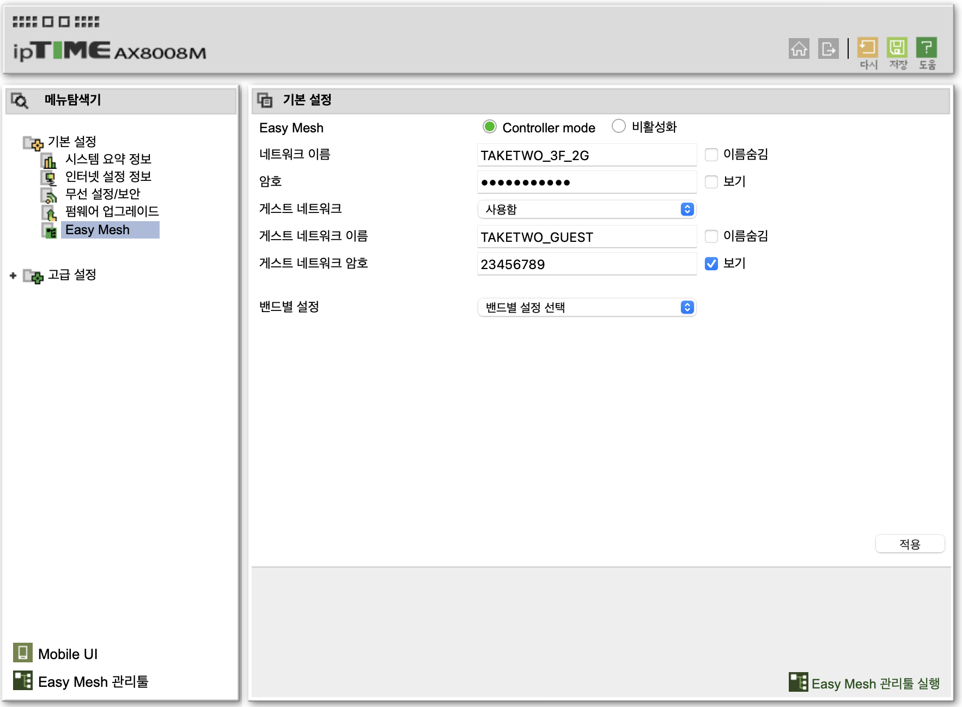Click the Easy Mesh 관리툴 실행 icon

798,682
